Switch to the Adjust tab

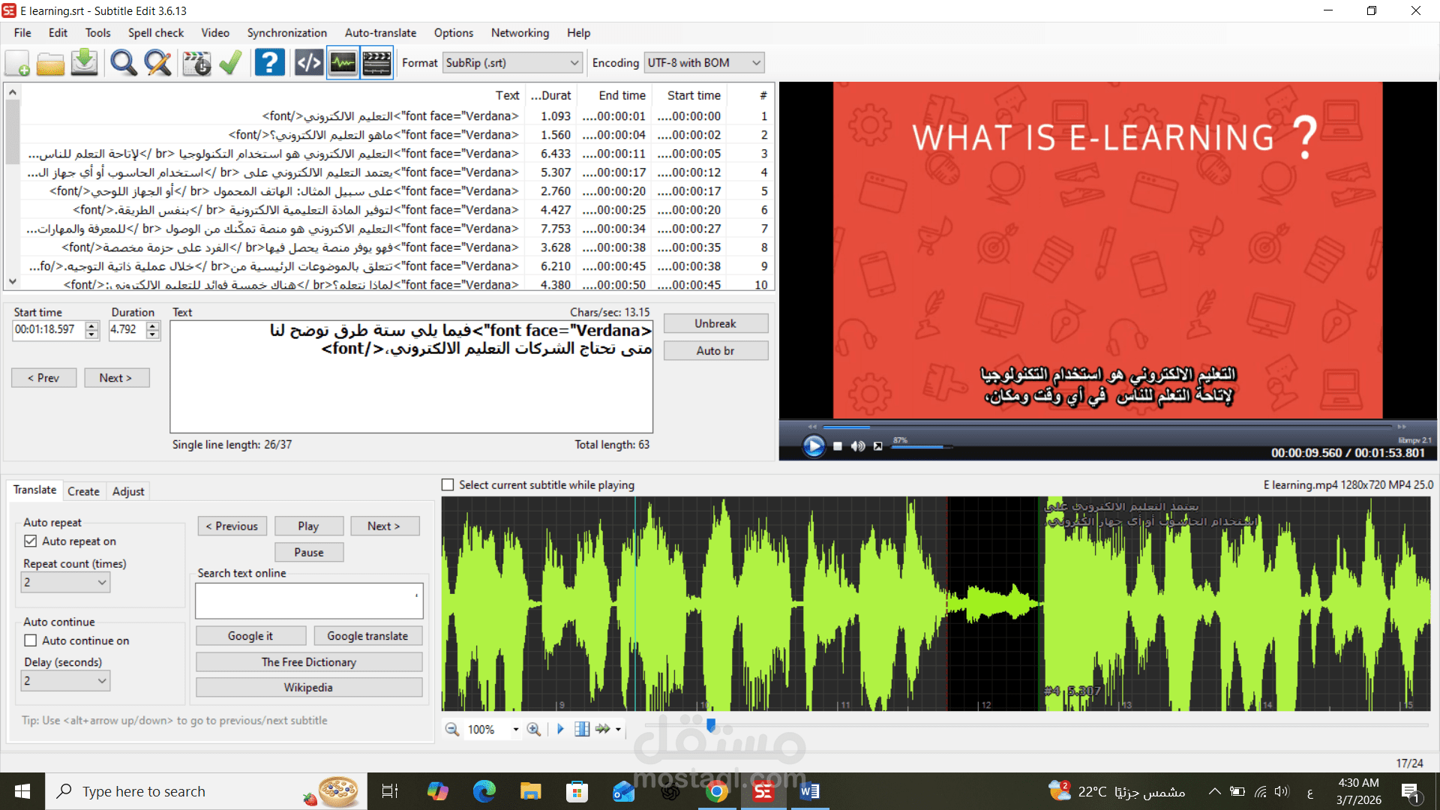coord(128,491)
